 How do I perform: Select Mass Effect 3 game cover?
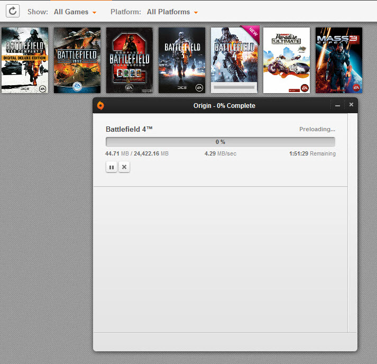pos(339,60)
